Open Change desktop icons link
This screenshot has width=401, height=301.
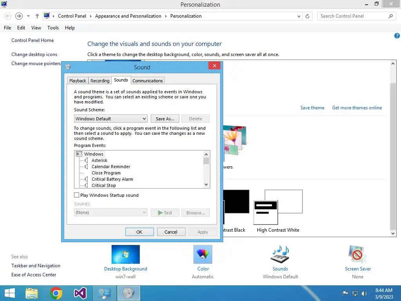pyautogui.click(x=34, y=54)
